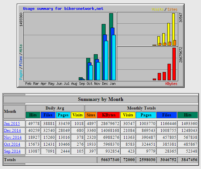Click the Summary by Month table heading
Image resolution: width=201 pixels, height=169 pixels.
coord(101,99)
